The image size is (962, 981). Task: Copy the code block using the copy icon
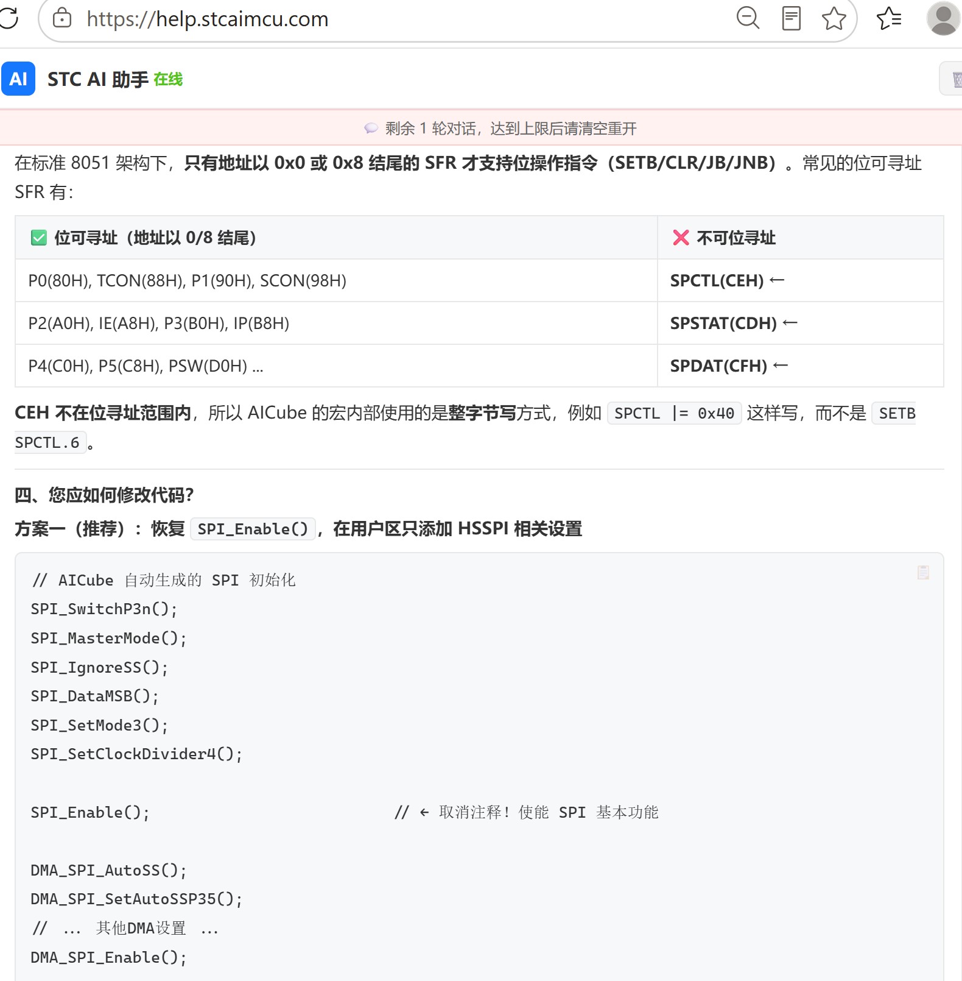tap(923, 572)
